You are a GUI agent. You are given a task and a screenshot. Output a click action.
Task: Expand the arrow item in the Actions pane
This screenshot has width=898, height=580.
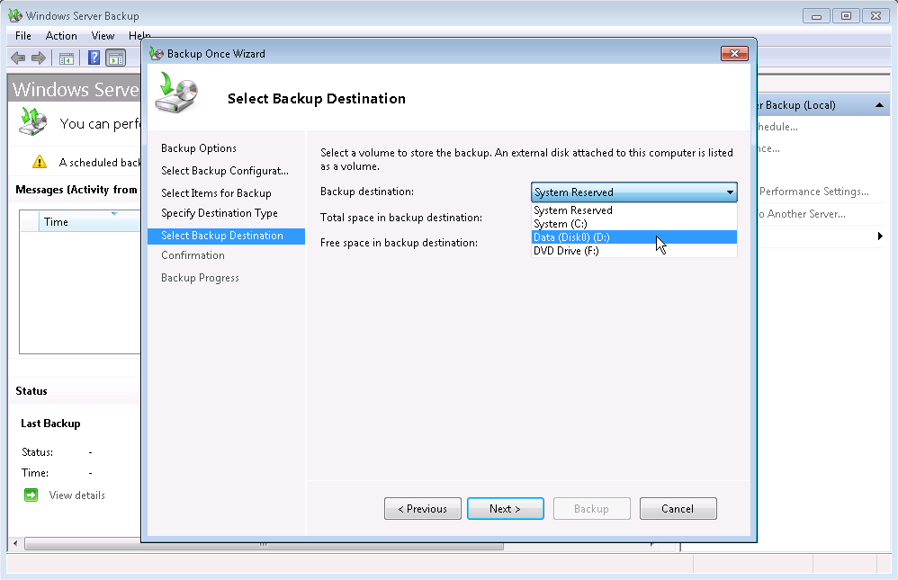[x=880, y=236]
